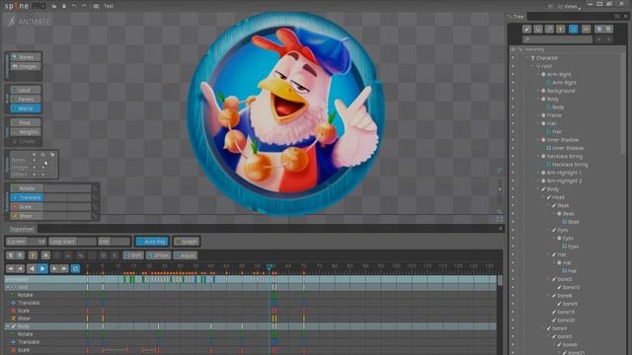Play the animation forward
This screenshot has width=632, height=355.
coord(42,268)
